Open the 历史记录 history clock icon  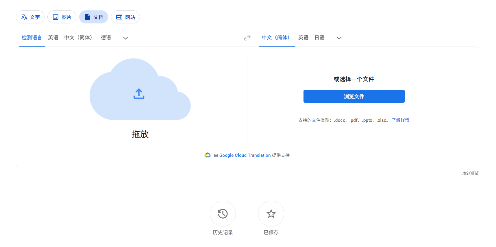tap(223, 214)
